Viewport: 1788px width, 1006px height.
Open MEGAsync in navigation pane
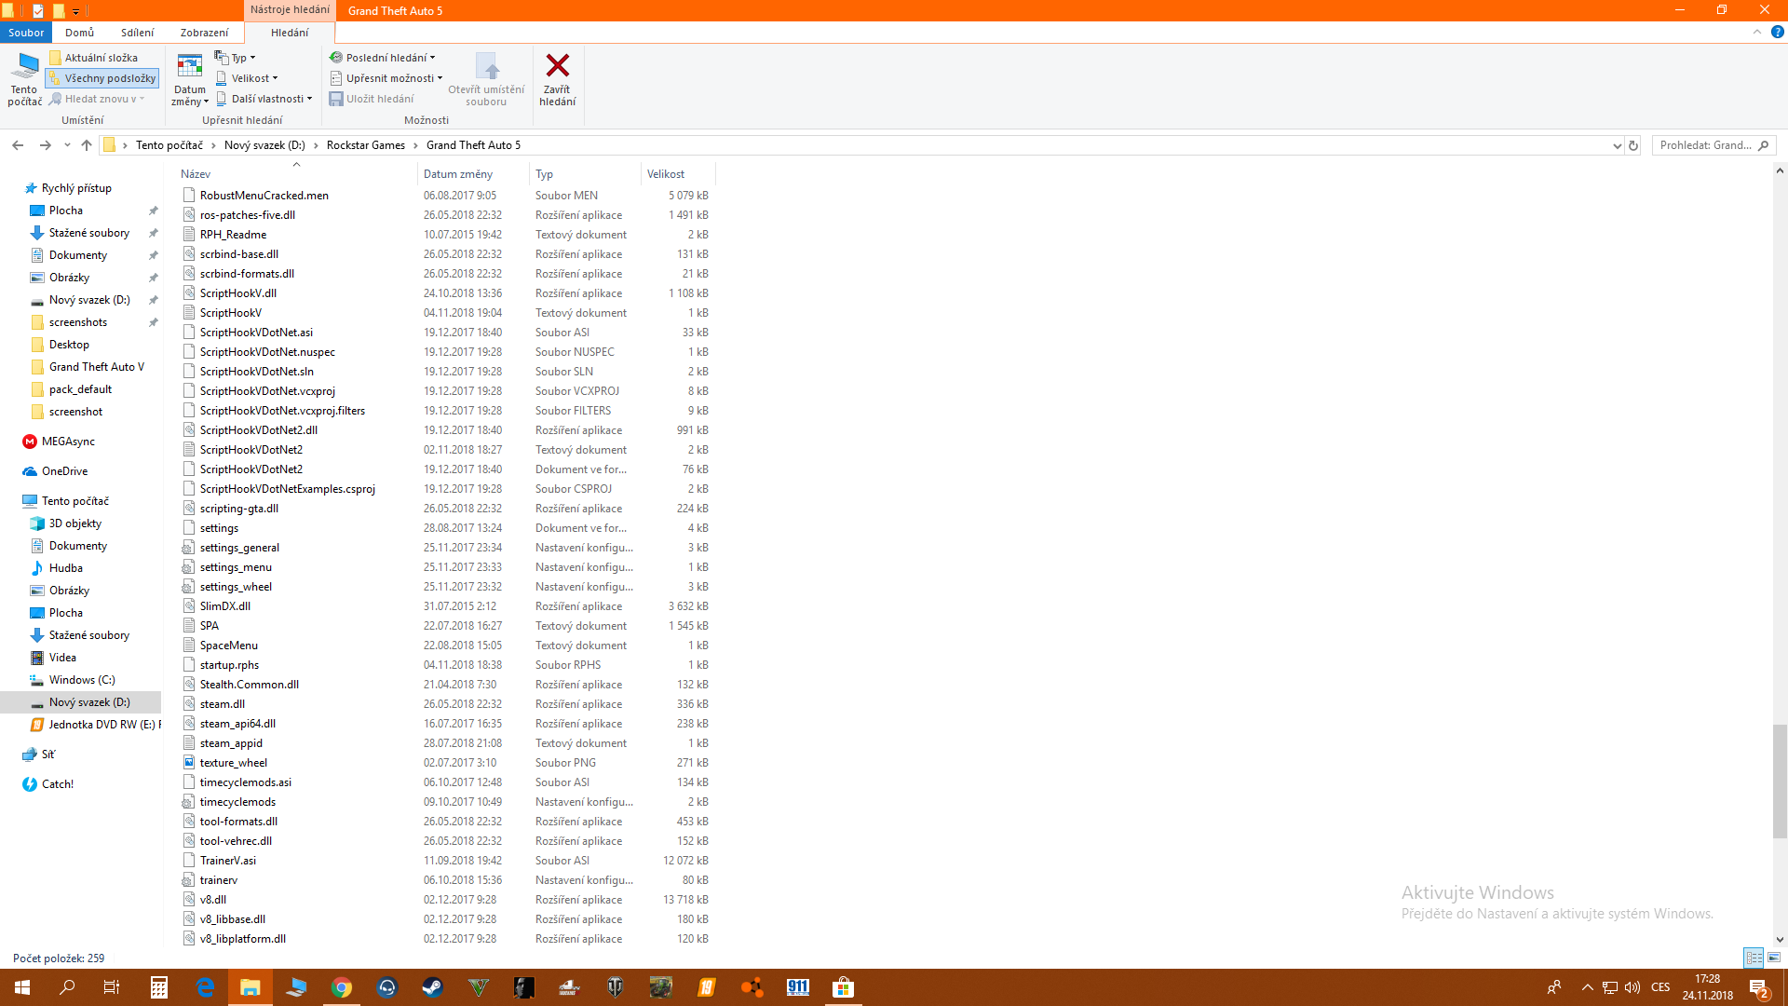[67, 442]
